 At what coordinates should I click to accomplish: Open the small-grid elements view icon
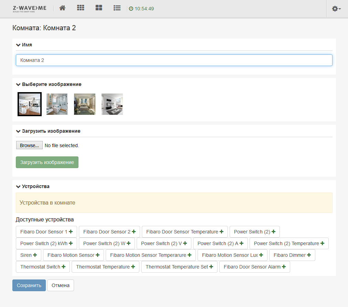81,8
